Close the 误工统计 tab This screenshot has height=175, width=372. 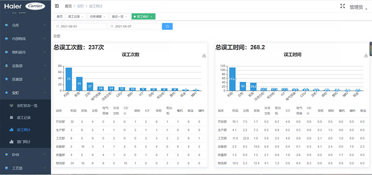pos(152,17)
